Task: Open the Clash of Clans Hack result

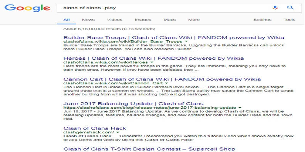Action: [x=95, y=128]
